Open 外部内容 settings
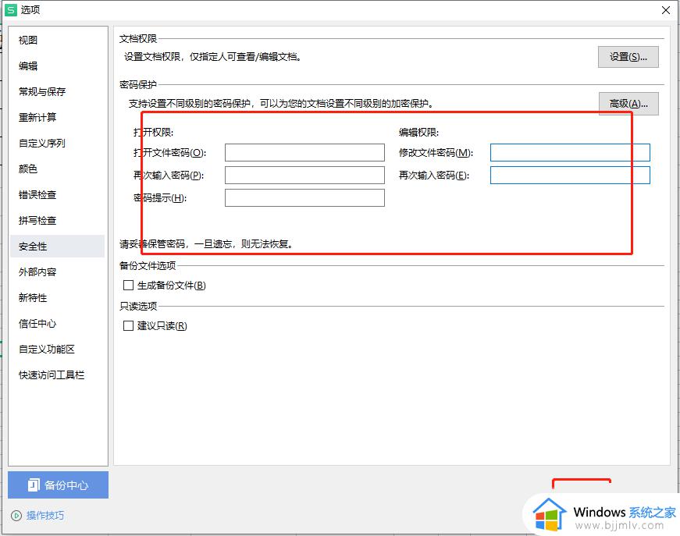This screenshot has width=680, height=536. 37,272
